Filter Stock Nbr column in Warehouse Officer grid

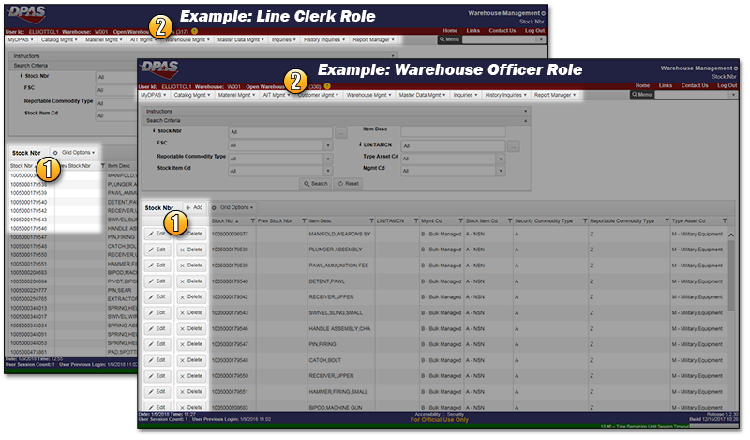coord(252,221)
